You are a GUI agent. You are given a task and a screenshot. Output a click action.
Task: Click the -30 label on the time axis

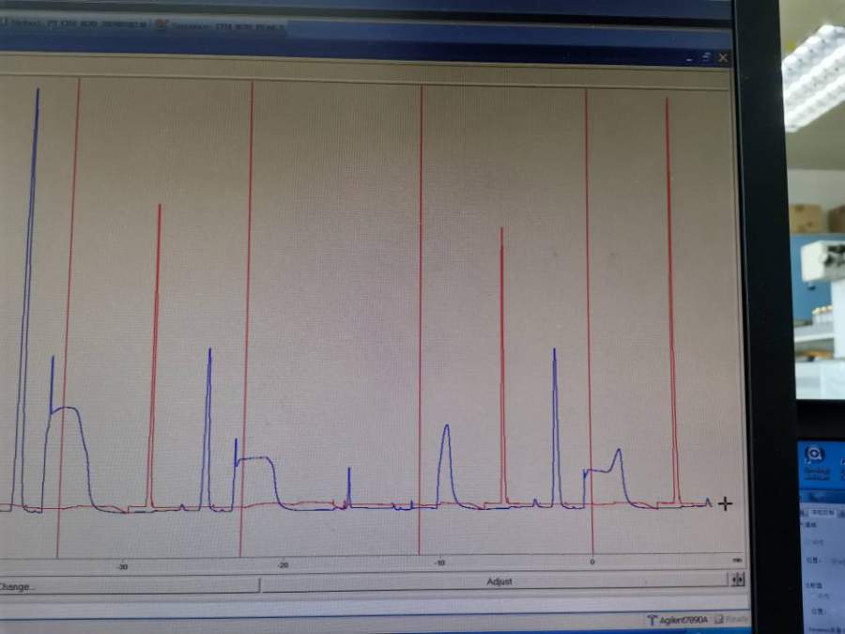[122, 566]
